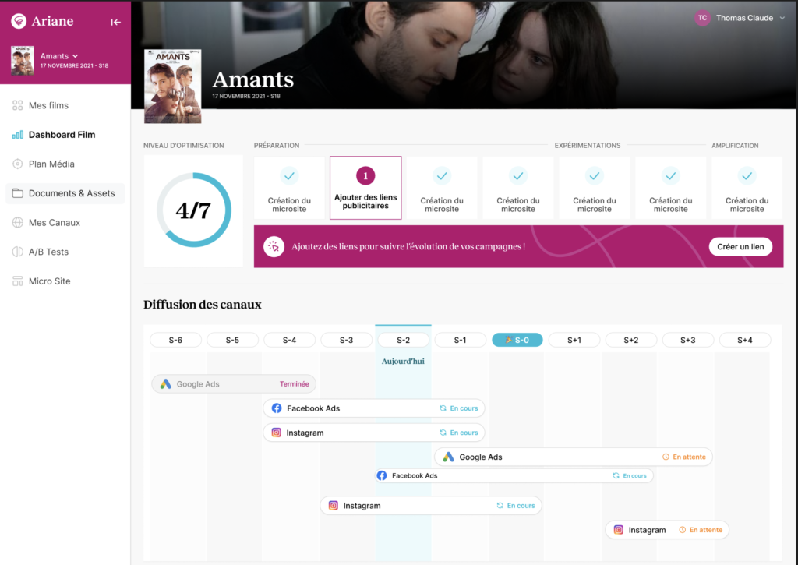The image size is (798, 565).
Task: Expand the Thomas Claude account menu chevron
Action: (x=782, y=19)
